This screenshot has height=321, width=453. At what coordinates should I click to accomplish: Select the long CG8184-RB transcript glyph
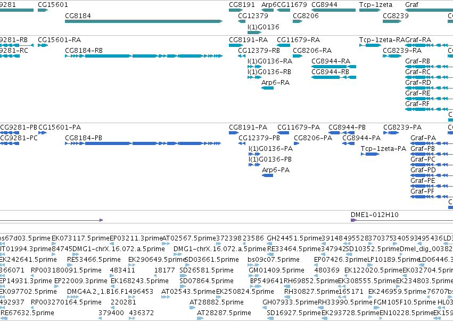(144, 56)
